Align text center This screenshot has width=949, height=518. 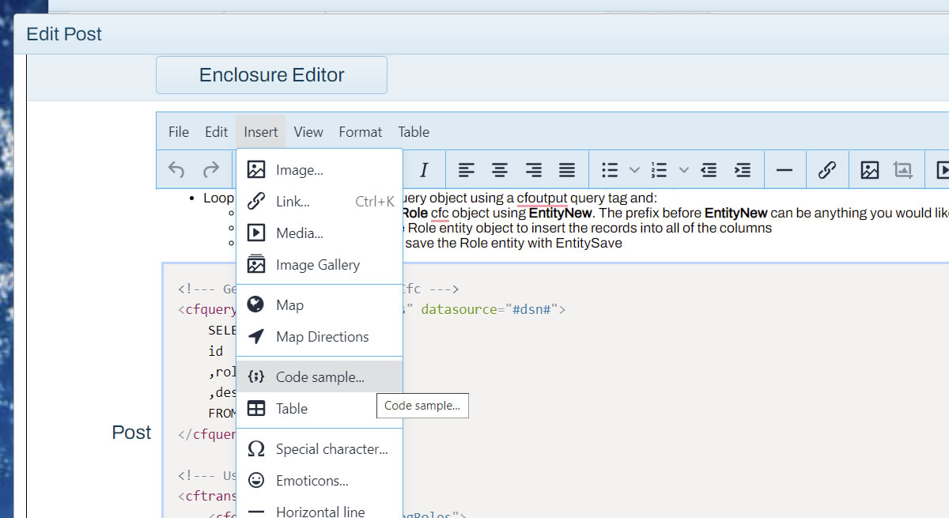[500, 169]
